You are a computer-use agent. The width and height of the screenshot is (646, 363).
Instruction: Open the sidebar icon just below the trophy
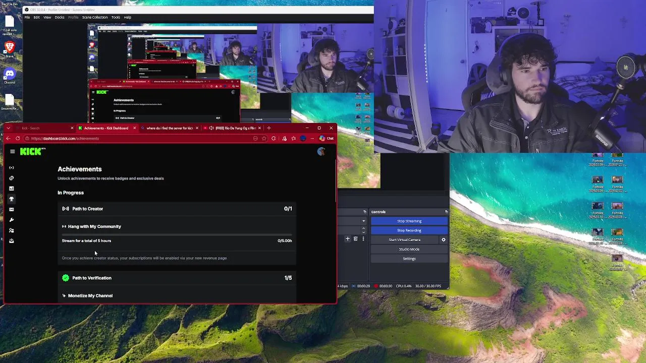point(11,209)
